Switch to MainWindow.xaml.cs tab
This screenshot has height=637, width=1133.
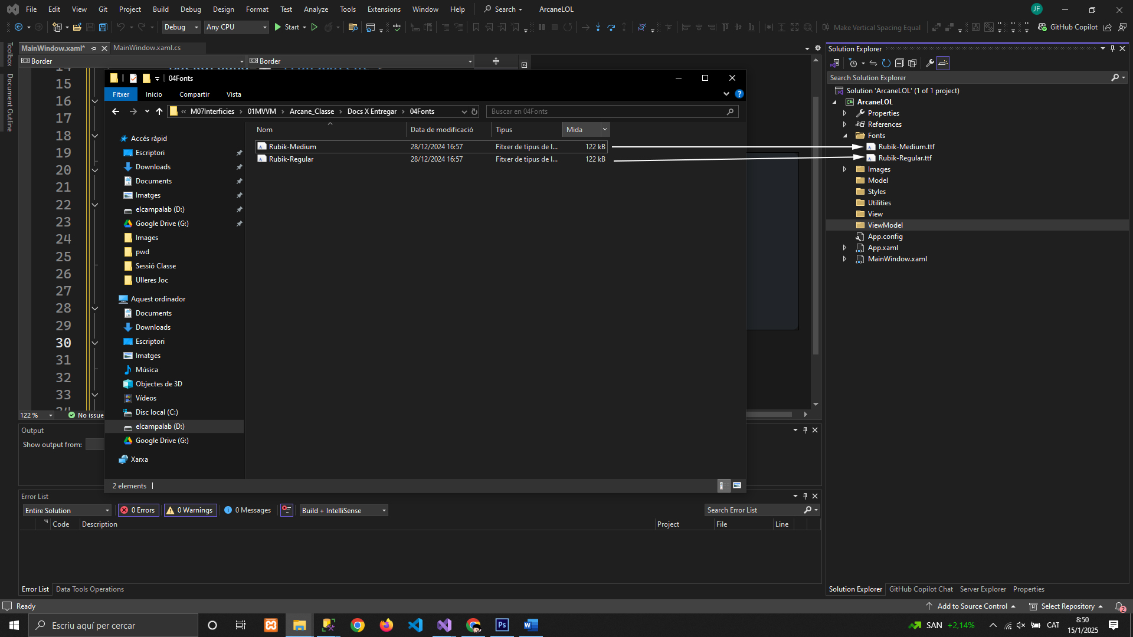pos(147,48)
